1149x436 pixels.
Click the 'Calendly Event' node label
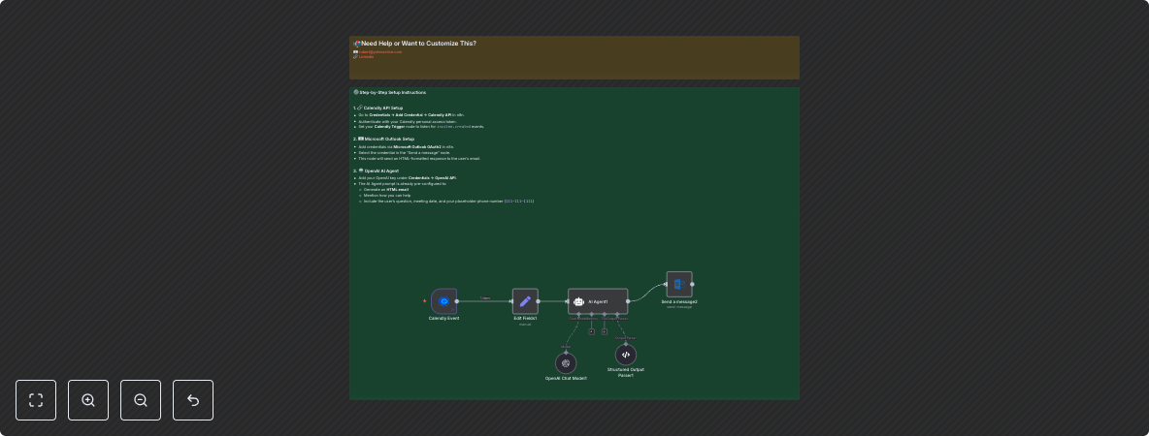(444, 318)
